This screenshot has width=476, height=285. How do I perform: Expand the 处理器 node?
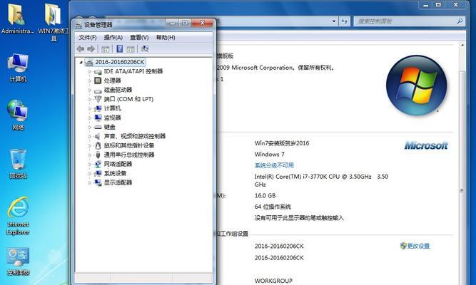pos(90,81)
